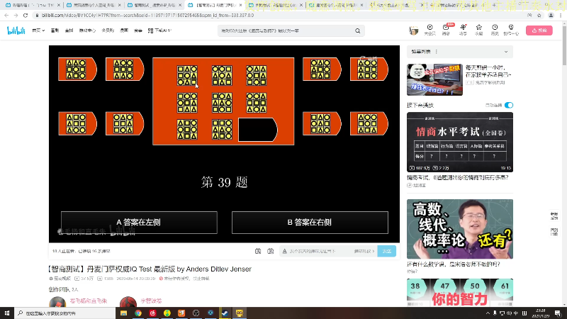Viewport: 567px width, 319px height.
Task: Click the blue 发送 send button
Action: pyautogui.click(x=386, y=251)
